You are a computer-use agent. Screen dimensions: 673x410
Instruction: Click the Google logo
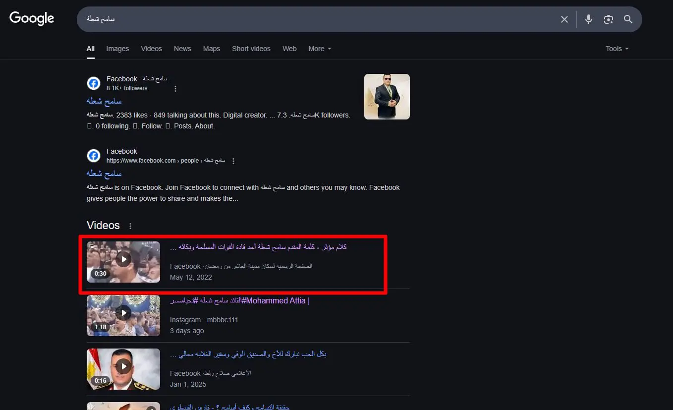point(32,19)
